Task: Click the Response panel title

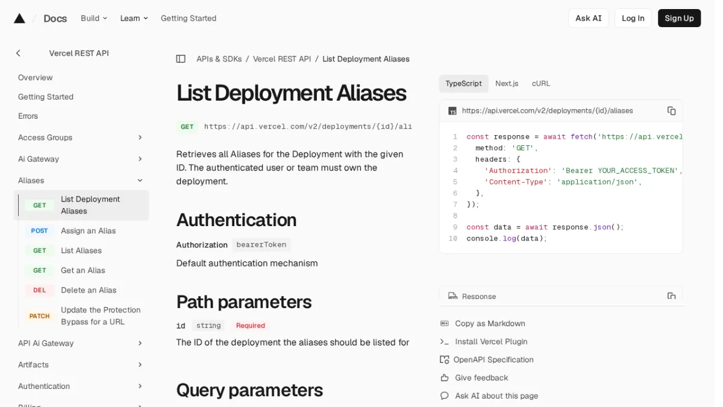Action: point(479,297)
